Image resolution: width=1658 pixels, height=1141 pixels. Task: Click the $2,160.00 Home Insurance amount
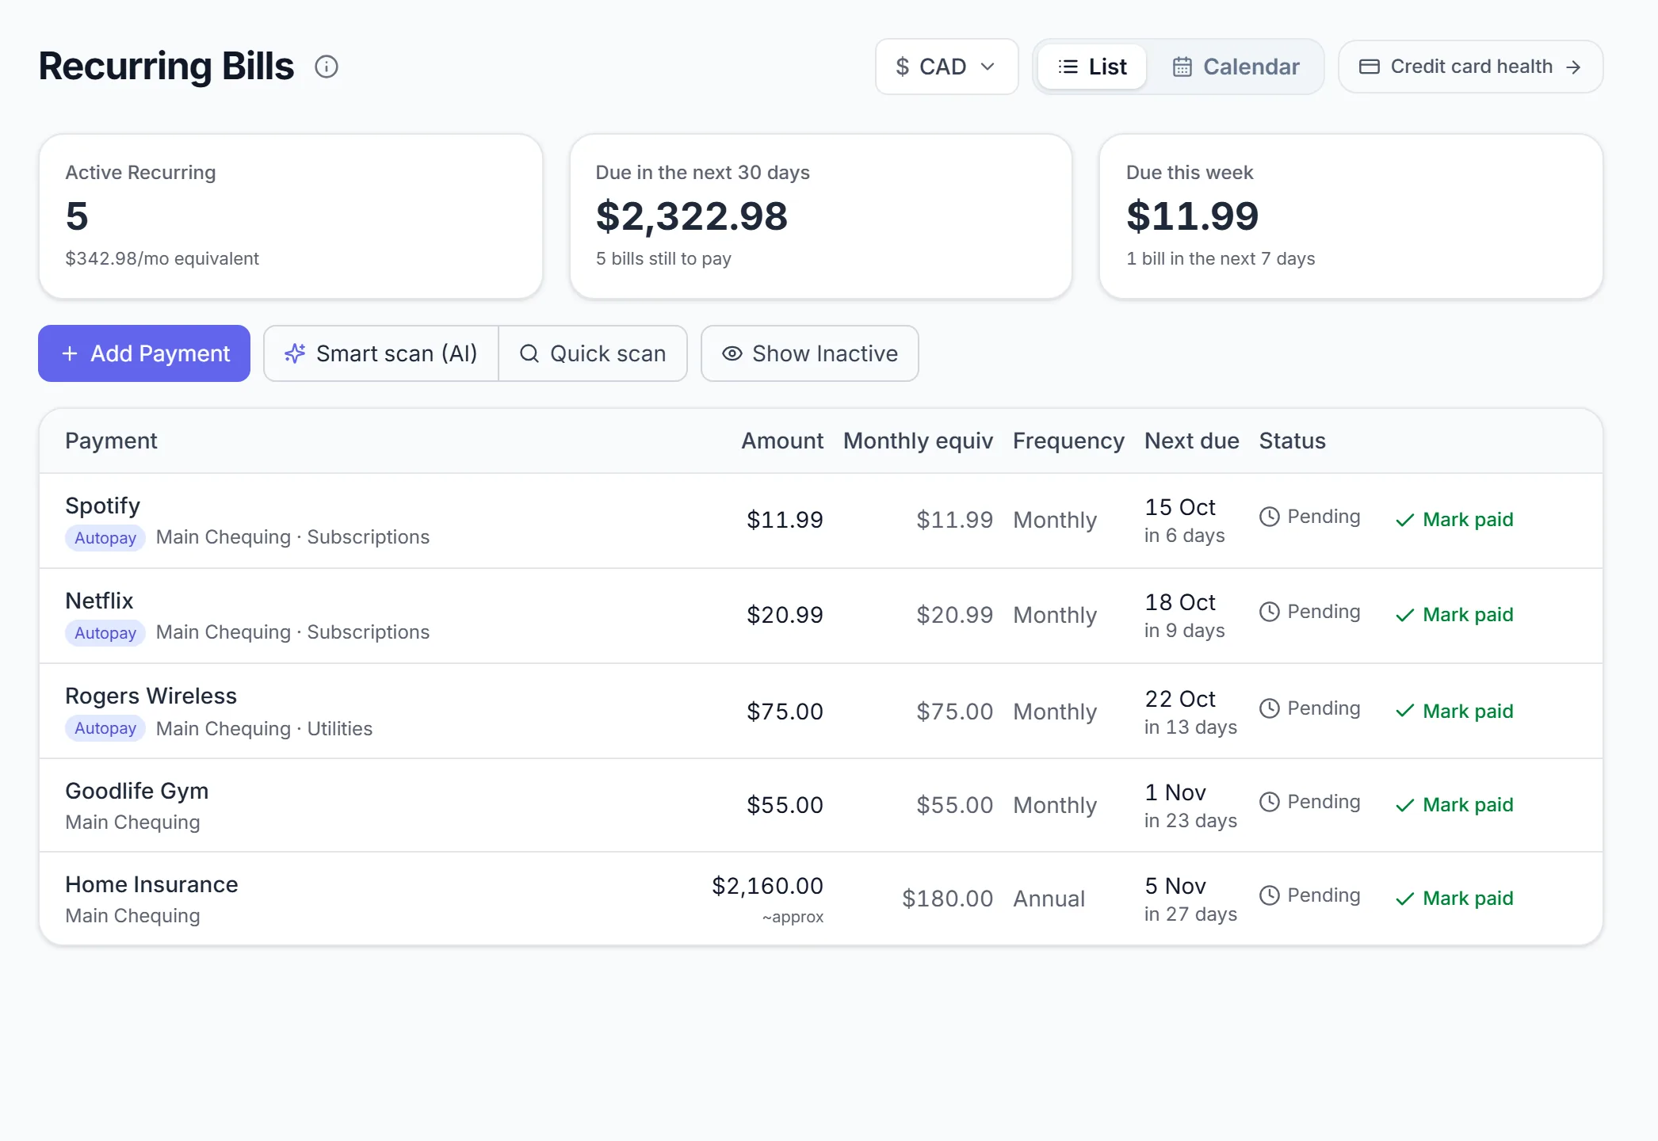point(767,886)
